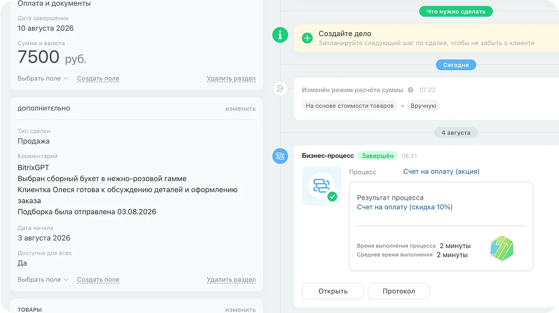
Task: Click the Создайте дело heading
Action: [x=345, y=34]
